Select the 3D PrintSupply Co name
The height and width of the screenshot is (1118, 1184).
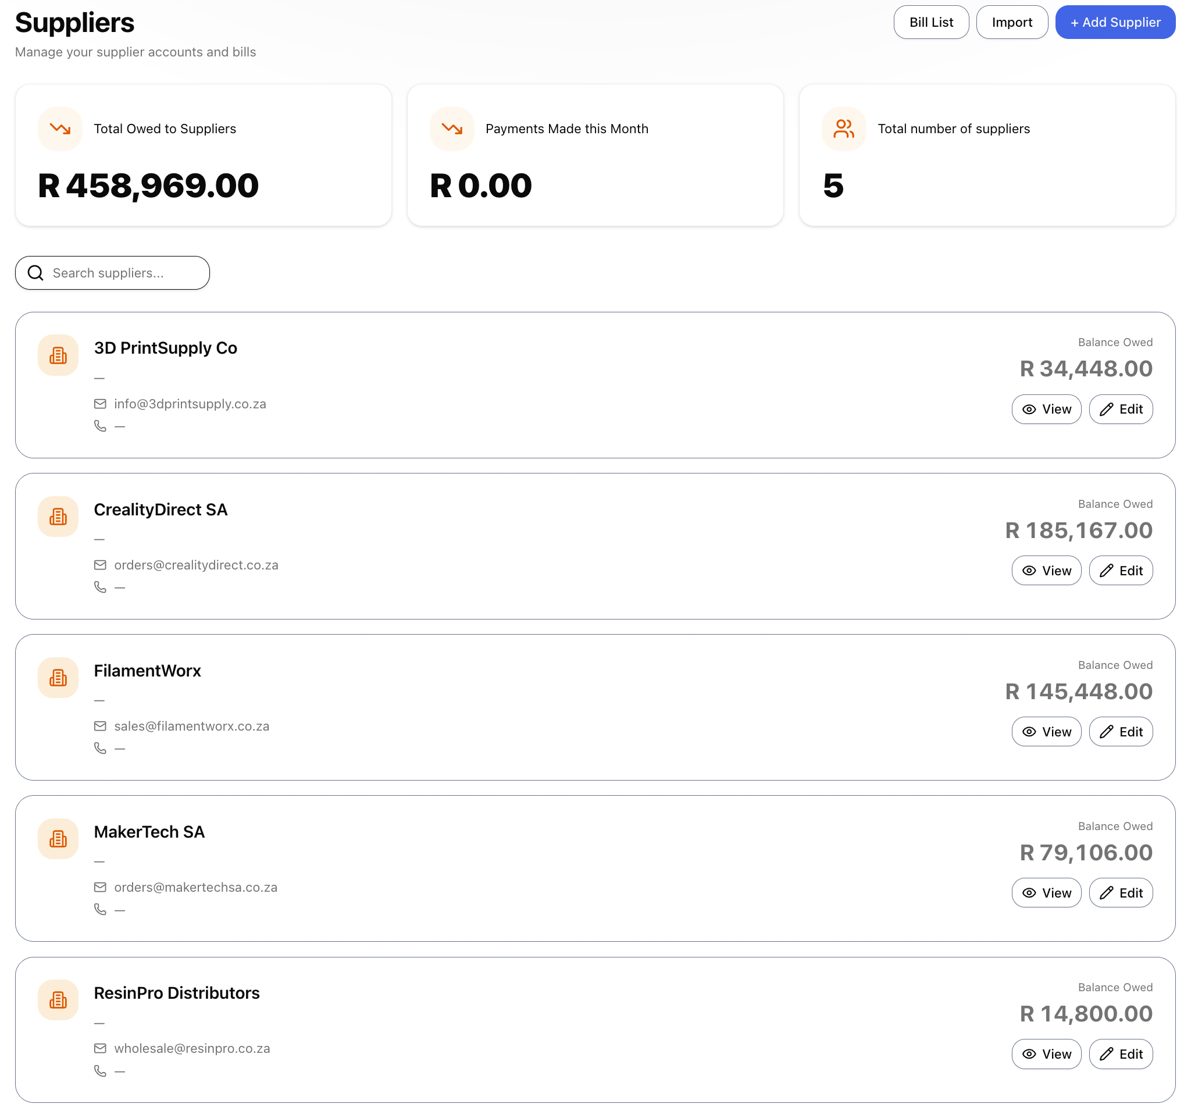[x=165, y=348]
